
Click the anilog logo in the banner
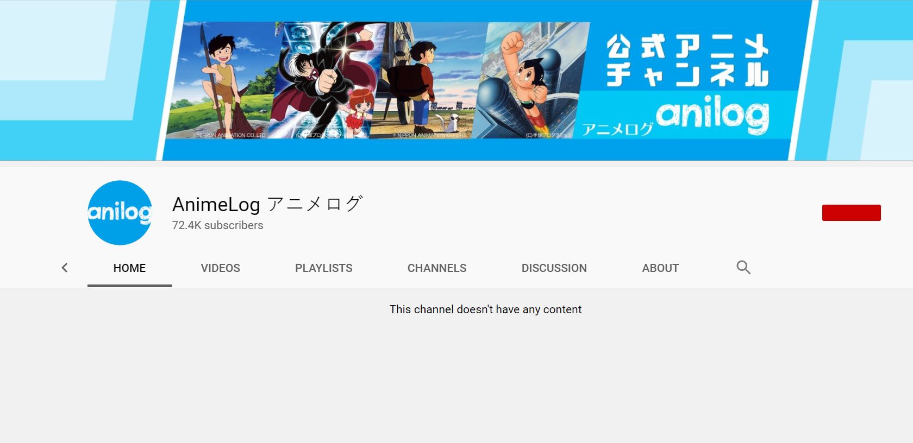point(712,116)
